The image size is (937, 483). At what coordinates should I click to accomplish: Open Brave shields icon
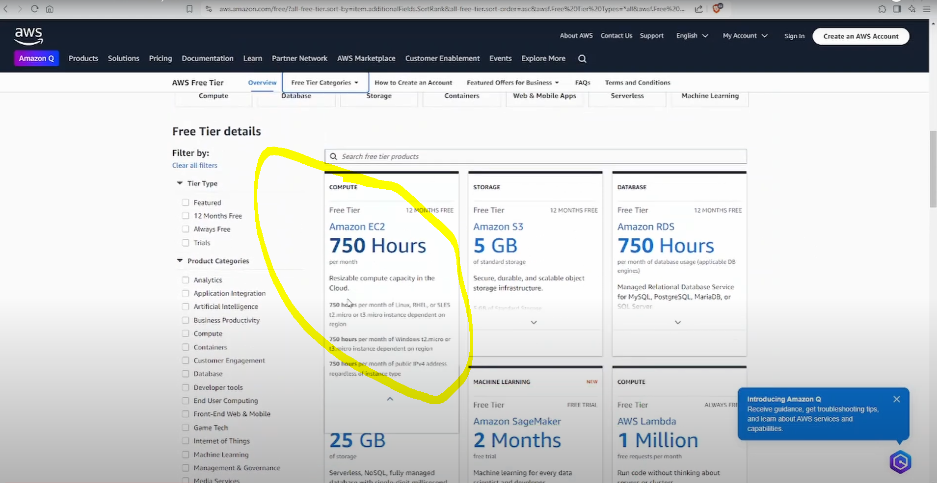coord(717,8)
